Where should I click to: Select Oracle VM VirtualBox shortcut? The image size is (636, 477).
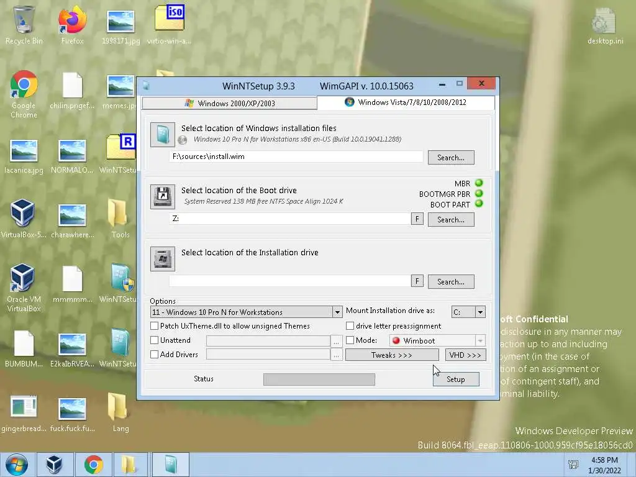tap(24, 288)
